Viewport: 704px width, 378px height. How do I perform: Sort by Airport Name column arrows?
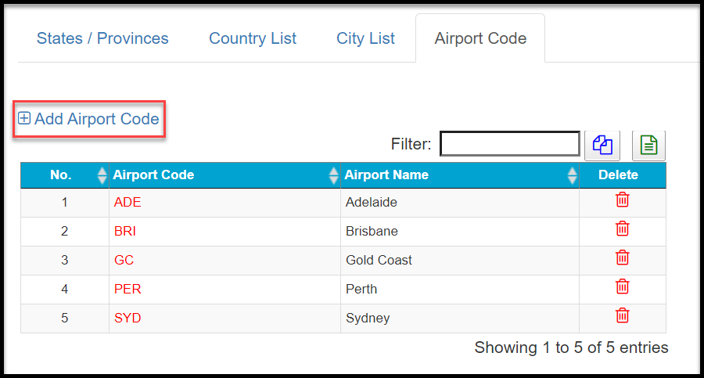point(572,175)
